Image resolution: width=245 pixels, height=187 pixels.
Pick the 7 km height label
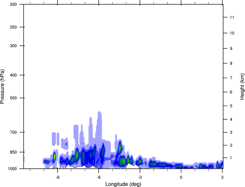(x=231, y=78)
